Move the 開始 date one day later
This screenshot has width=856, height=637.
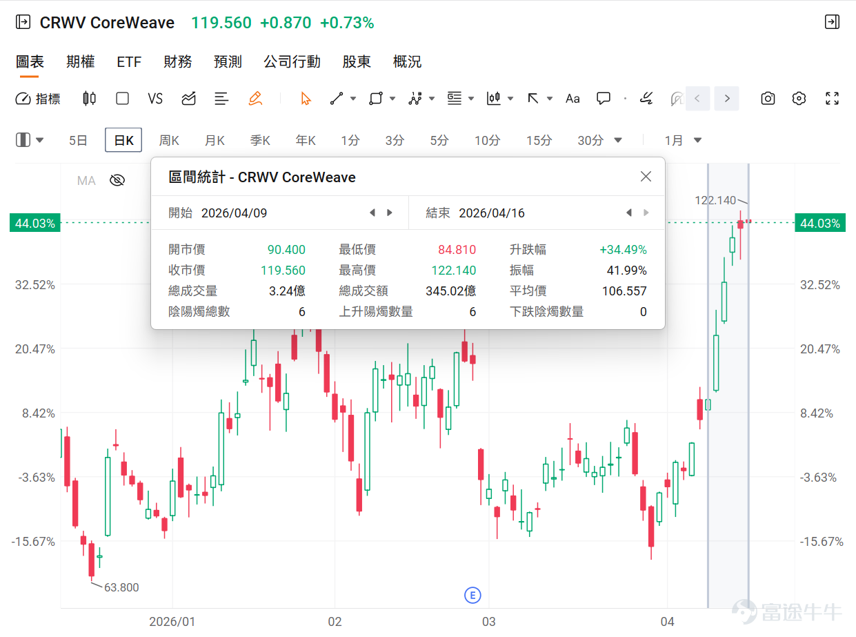coord(390,213)
